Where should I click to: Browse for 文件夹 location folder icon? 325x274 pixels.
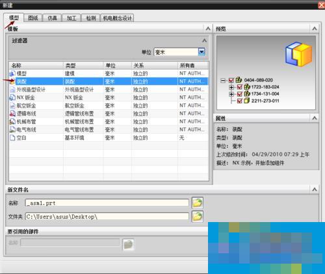[198, 216]
